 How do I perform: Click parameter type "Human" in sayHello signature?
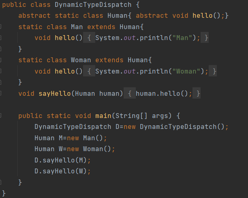click(x=85, y=94)
